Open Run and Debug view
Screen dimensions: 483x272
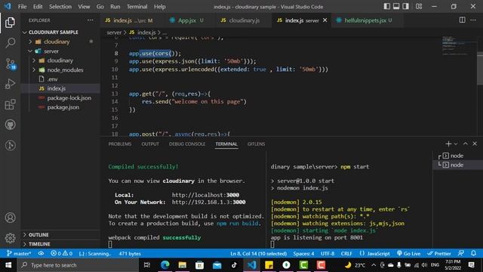pos(10,84)
